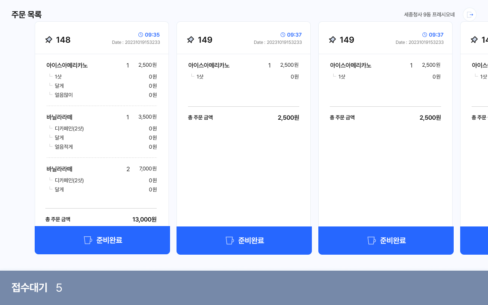
Task: Open the 접수대기 bar at the bottom
Action: pos(244,288)
